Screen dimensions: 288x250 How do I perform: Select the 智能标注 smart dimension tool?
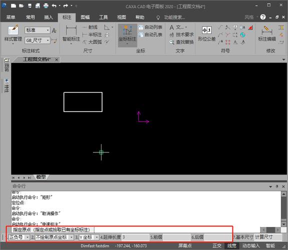(x=71, y=30)
